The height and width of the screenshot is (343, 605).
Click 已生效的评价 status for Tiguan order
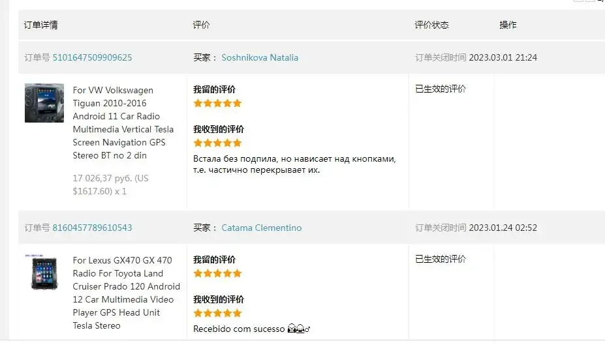(441, 89)
